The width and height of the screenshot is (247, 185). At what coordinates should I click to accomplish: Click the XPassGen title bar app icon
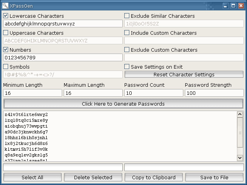click(x=5, y=5)
